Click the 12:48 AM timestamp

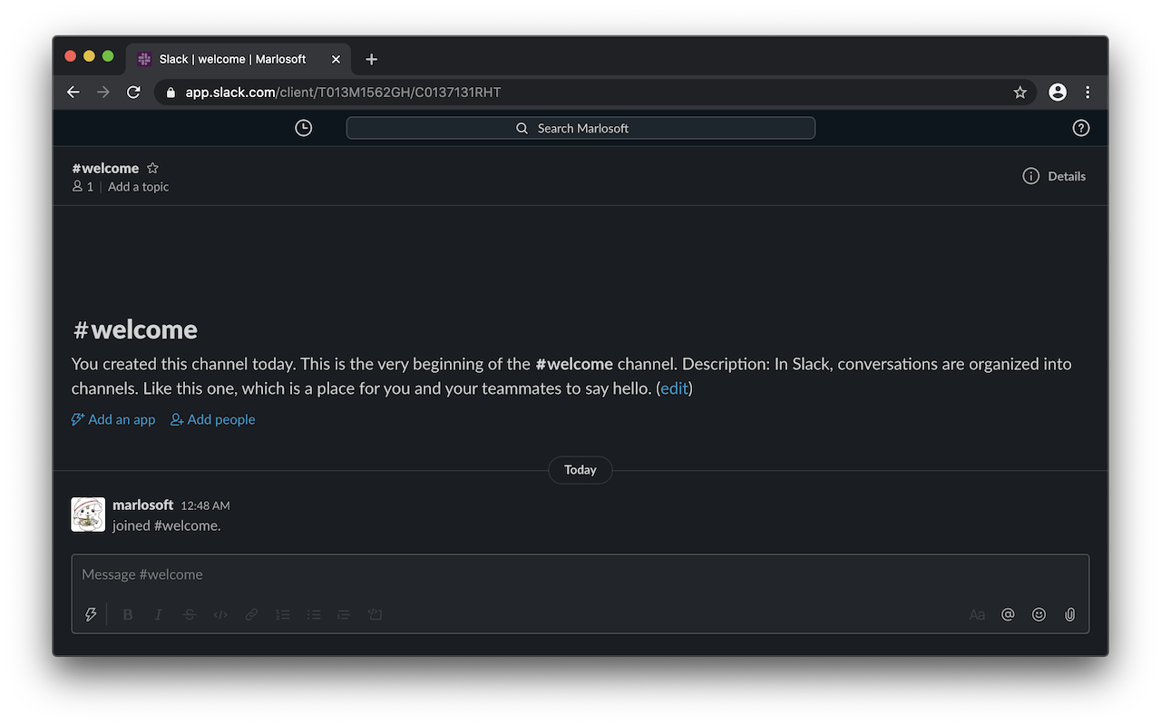(205, 505)
